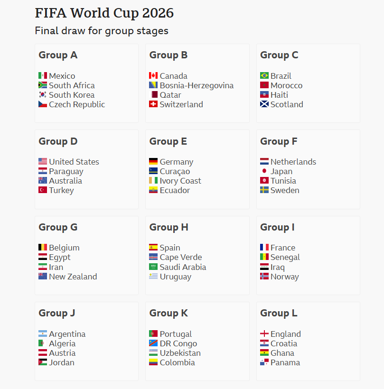Click the England flag icon
Viewport: 384px width, 389px height.
[x=264, y=334]
